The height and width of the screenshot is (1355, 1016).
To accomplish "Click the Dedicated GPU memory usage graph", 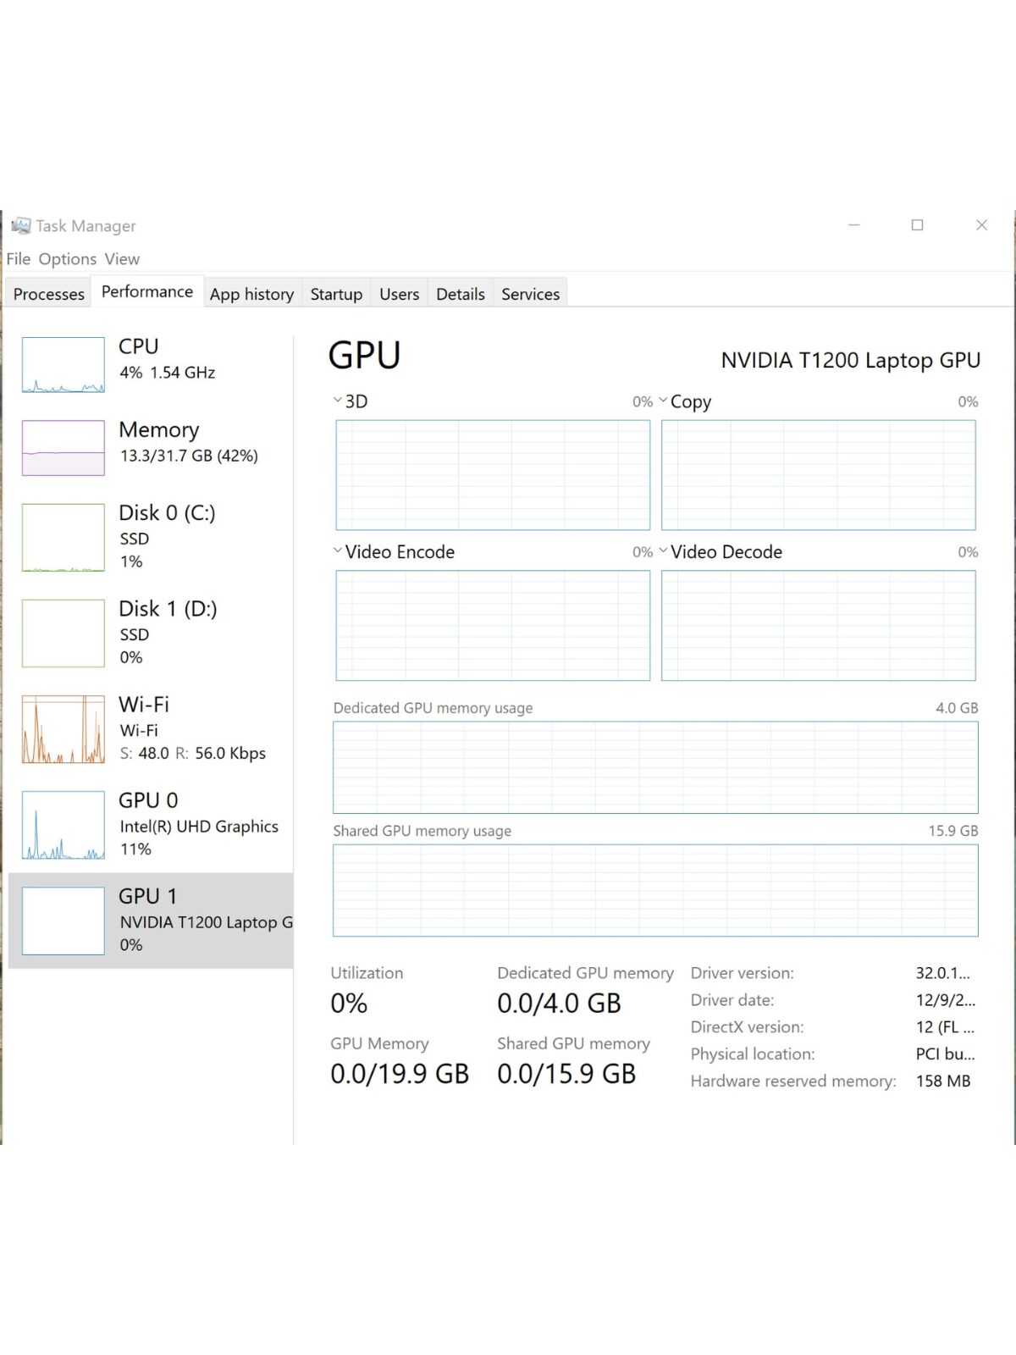I will pyautogui.click(x=655, y=767).
